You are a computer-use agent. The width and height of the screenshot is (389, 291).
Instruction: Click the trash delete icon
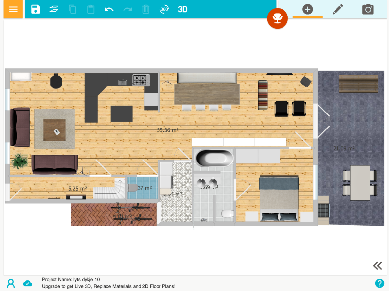point(146,9)
